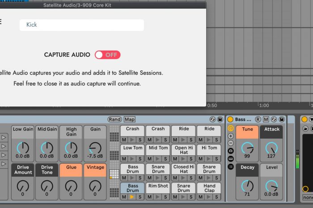Preview the Closed Hi Hat pad play icon
The width and height of the screenshot is (313, 208).
(183, 178)
